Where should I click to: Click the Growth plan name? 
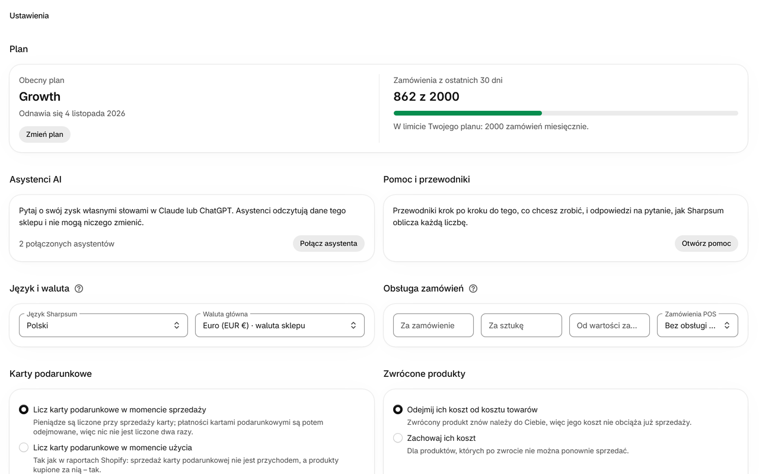(x=40, y=97)
